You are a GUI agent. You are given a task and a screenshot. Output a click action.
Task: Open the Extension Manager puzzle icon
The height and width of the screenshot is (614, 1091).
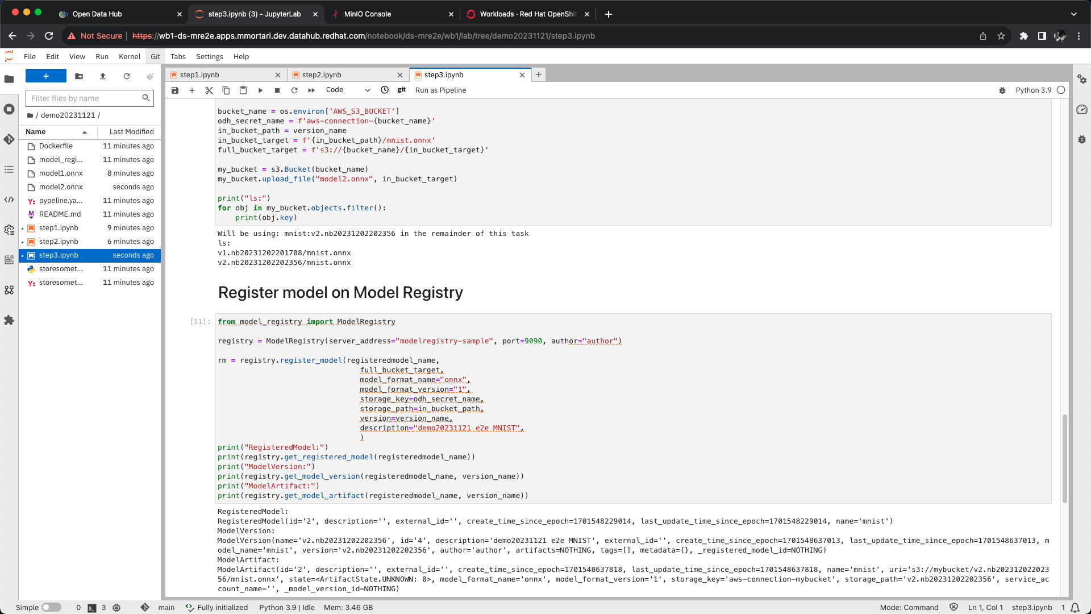(9, 320)
